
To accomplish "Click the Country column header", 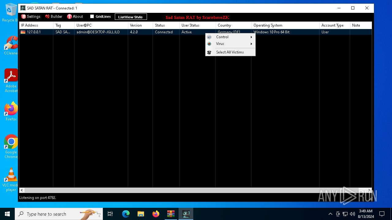I will click(233, 25).
